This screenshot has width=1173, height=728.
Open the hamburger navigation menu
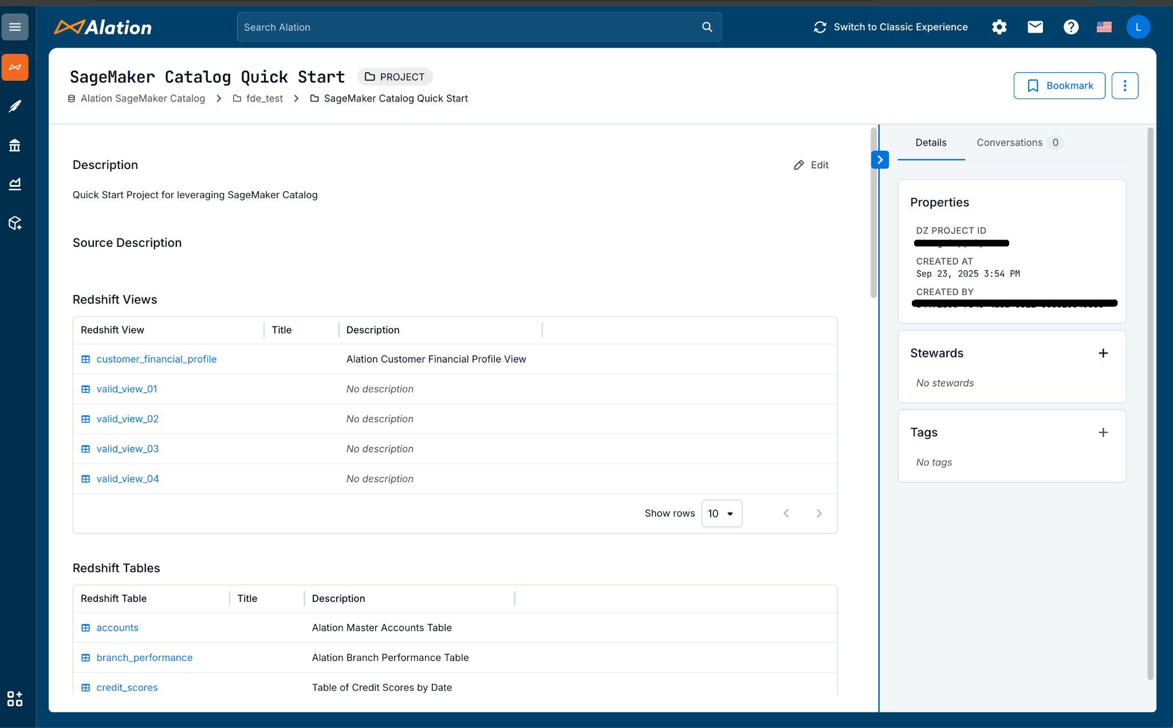(15, 27)
